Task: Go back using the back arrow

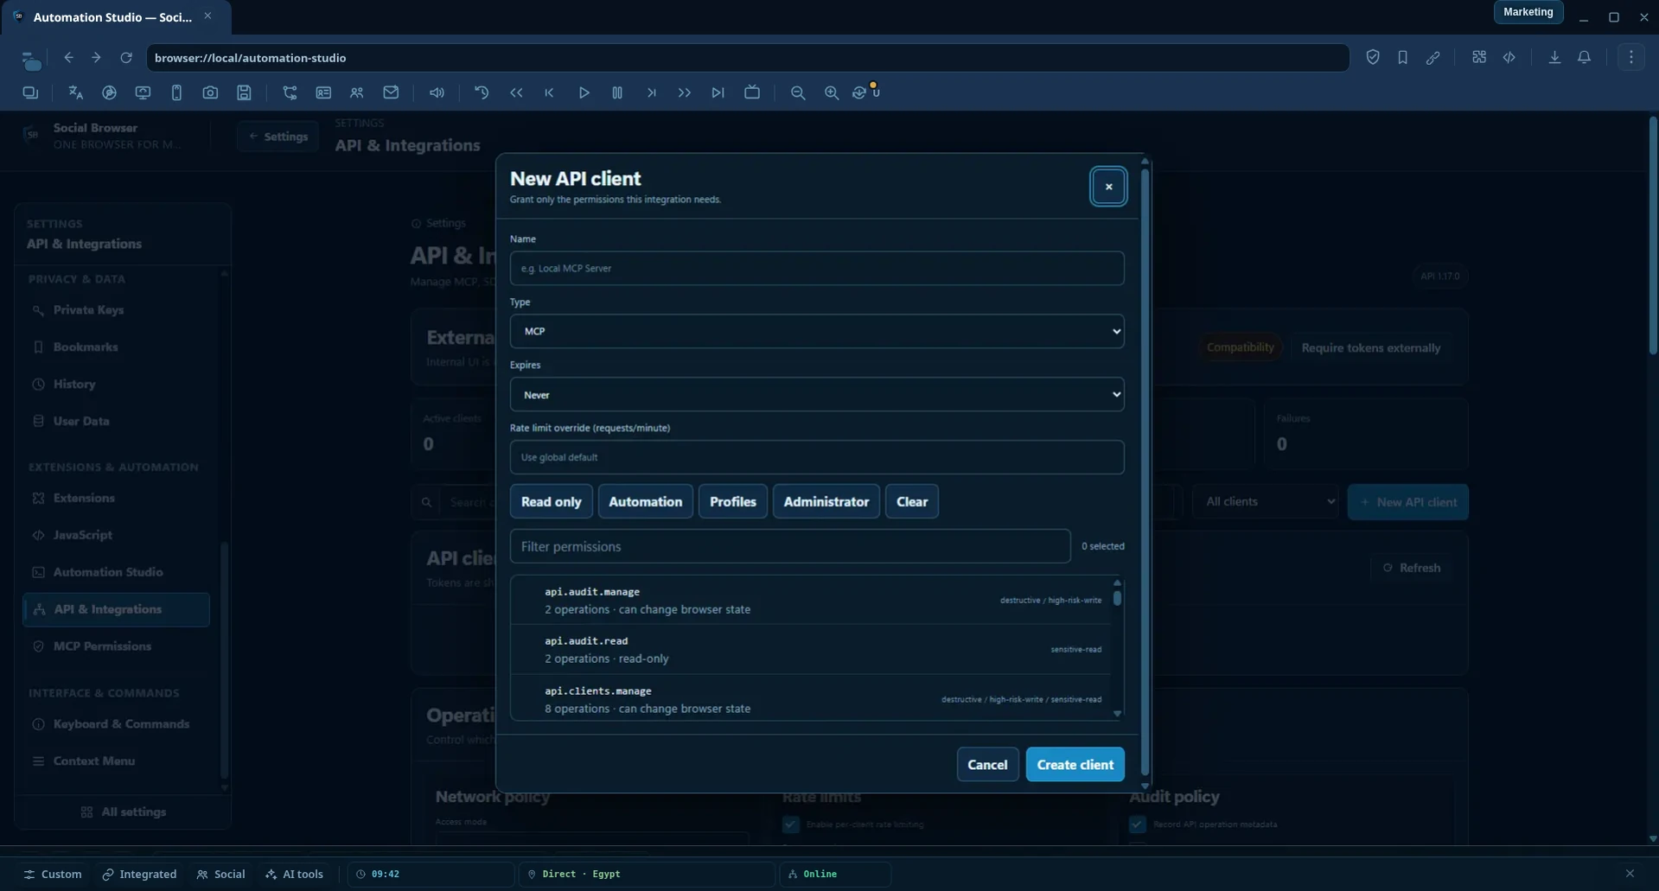Action: click(69, 57)
